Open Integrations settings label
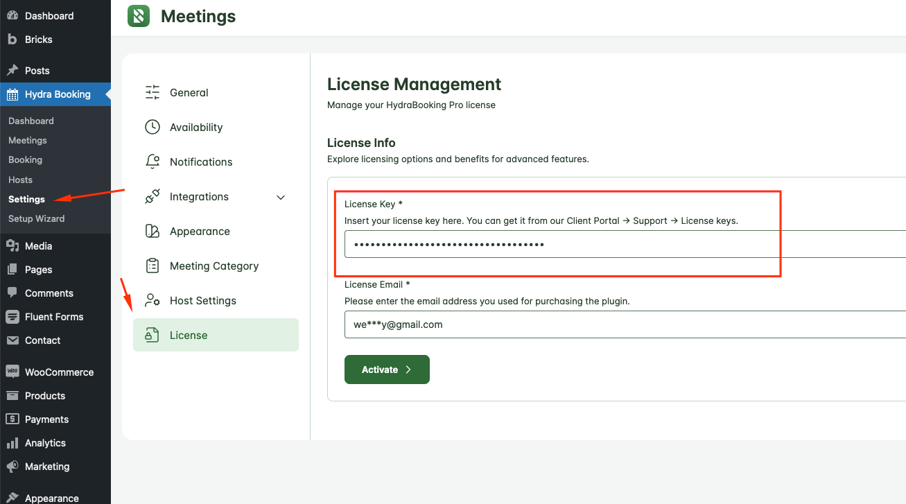Viewport: 906px width, 504px height. click(199, 197)
